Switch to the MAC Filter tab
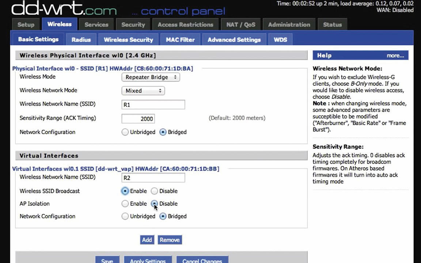 coord(180,39)
